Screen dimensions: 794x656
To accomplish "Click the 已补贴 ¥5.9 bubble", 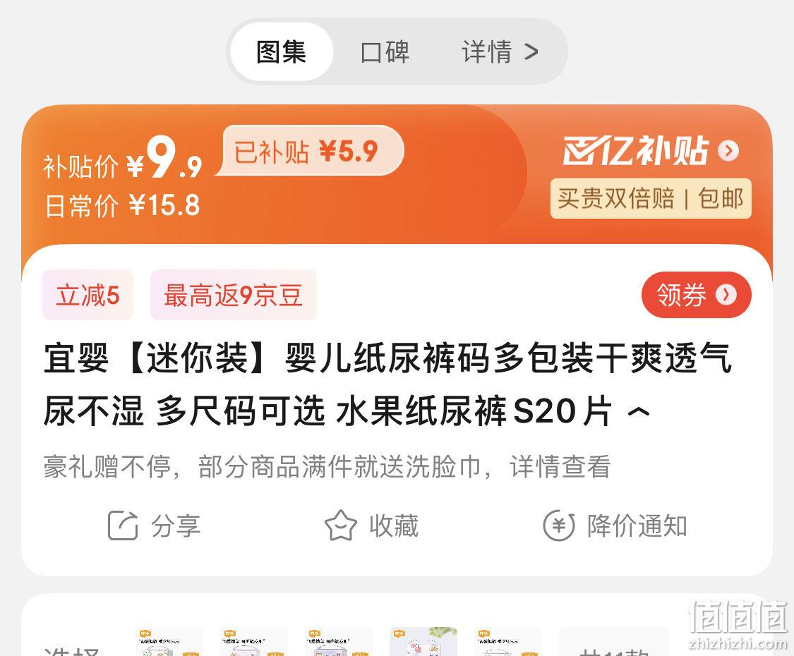I will tap(311, 151).
